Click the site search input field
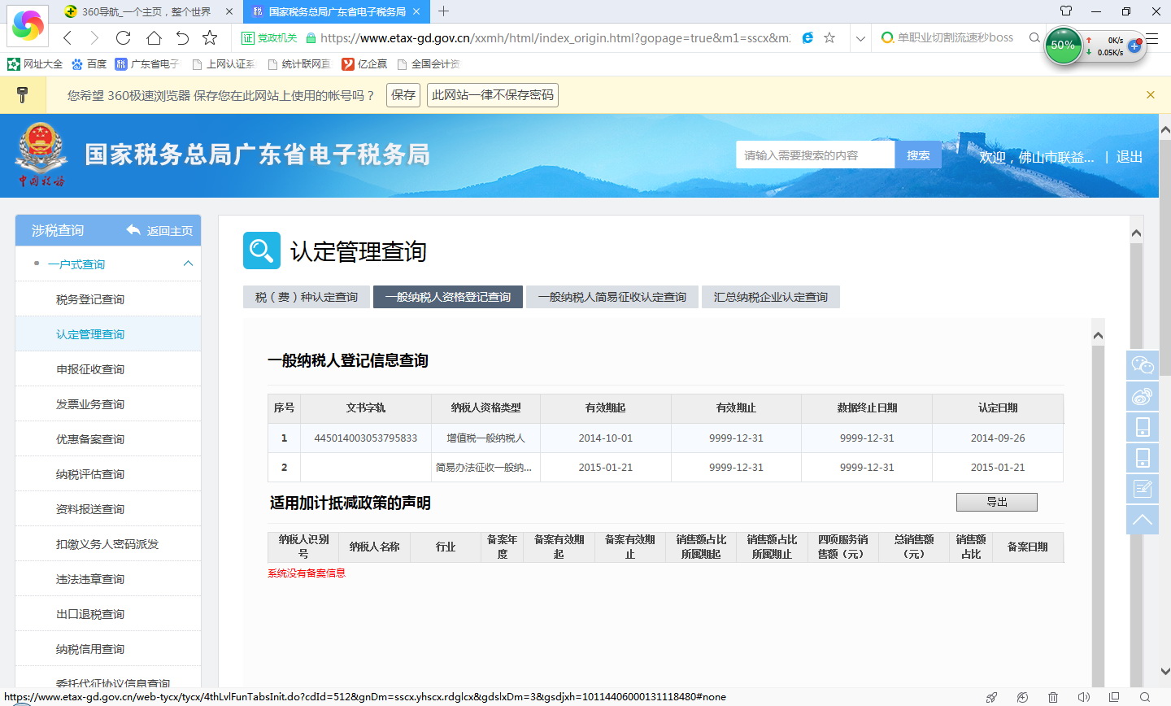Screen dimensions: 1171x706 click(815, 155)
